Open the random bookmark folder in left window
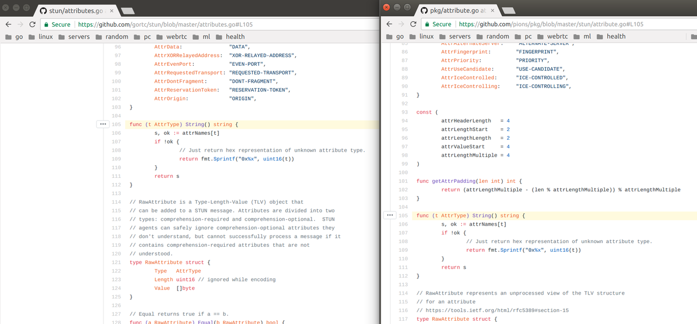The width and height of the screenshot is (697, 324). pos(112,36)
